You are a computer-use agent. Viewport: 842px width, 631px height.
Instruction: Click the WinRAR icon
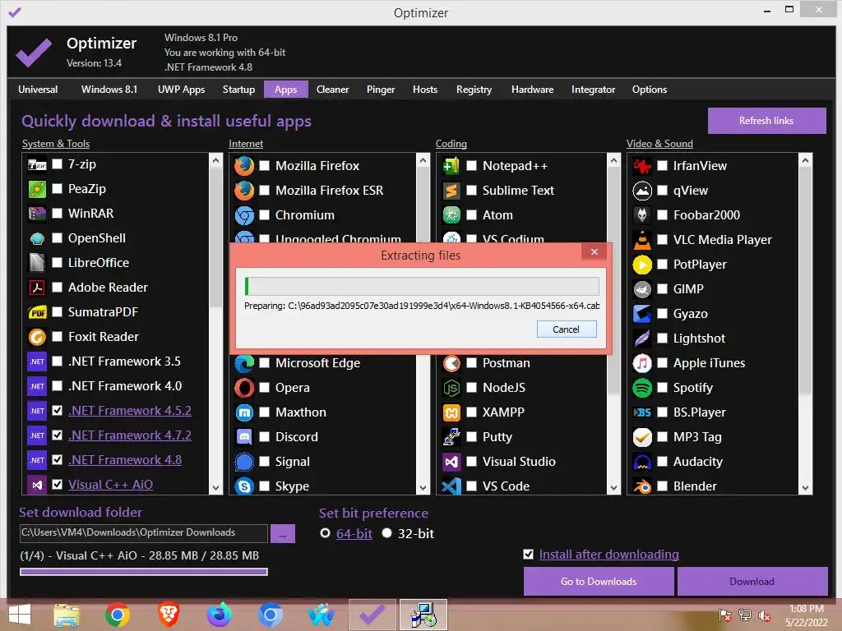(37, 214)
